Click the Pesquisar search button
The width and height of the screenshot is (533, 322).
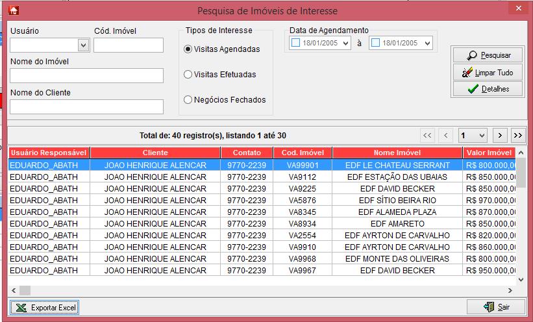point(487,56)
